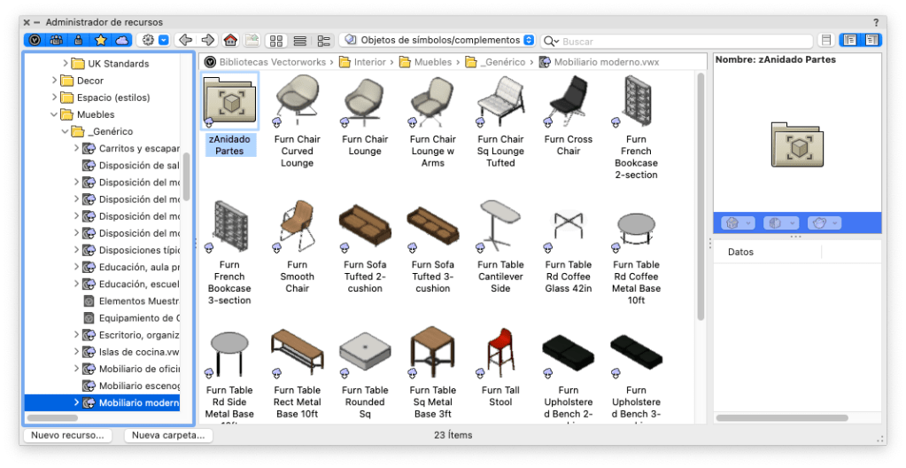Viewport: 906px width, 468px height.
Task: Go forward with the right arrow
Action: click(208, 40)
